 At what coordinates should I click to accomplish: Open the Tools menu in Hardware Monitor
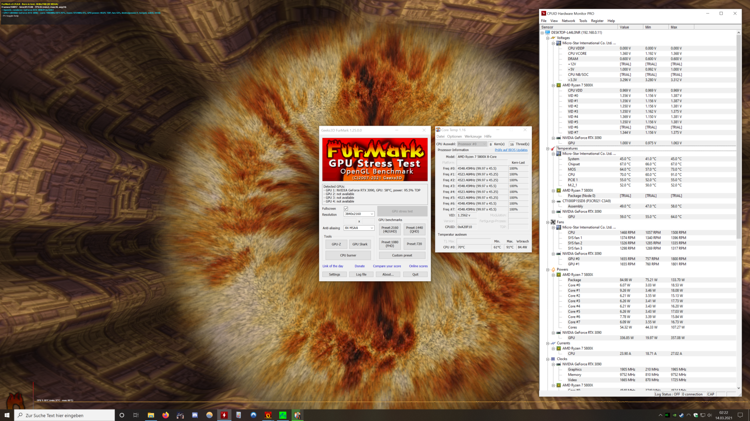click(583, 21)
